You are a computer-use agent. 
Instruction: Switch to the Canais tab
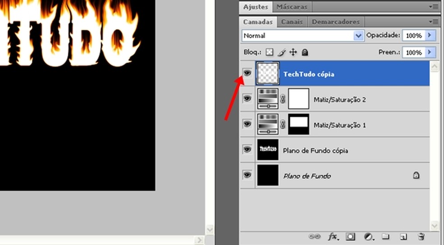pyautogui.click(x=292, y=22)
